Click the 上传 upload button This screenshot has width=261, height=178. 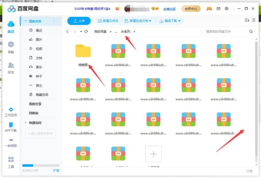pos(79,21)
